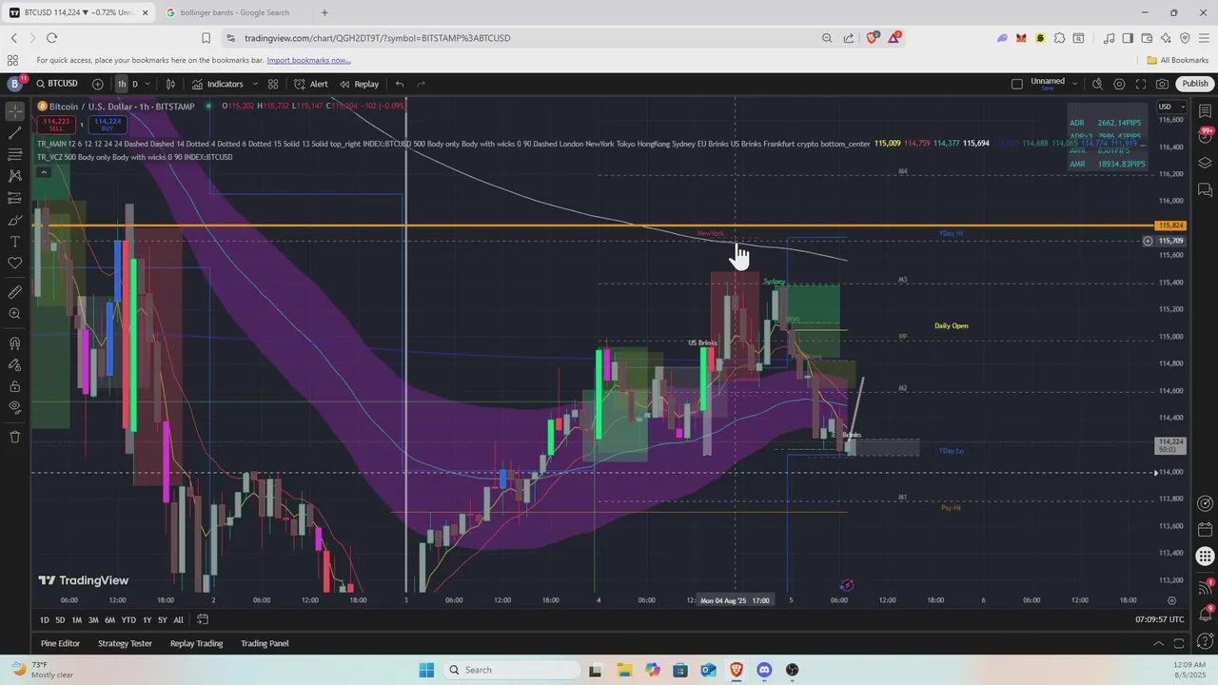Image resolution: width=1218 pixels, height=685 pixels.
Task: Open the object tree layers icon
Action: coord(1205,163)
